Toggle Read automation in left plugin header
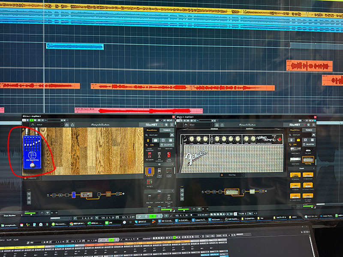Viewport: 343px width, 257px height. point(32,120)
